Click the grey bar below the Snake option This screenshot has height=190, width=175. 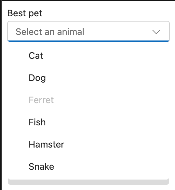88,182
